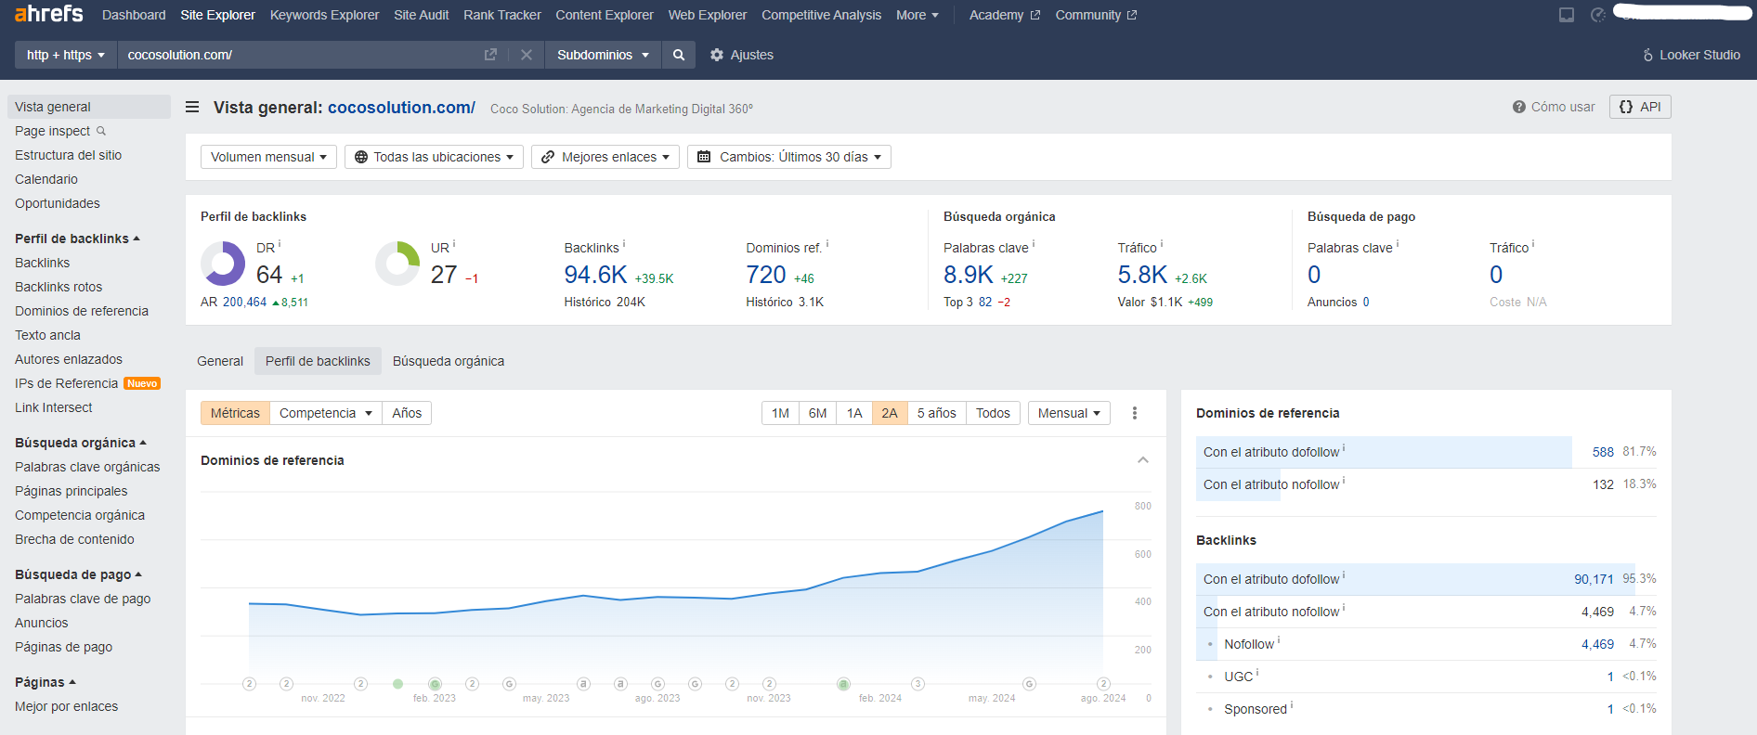
Task: Click the annotation marker at ago. 2024
Action: 1103,684
